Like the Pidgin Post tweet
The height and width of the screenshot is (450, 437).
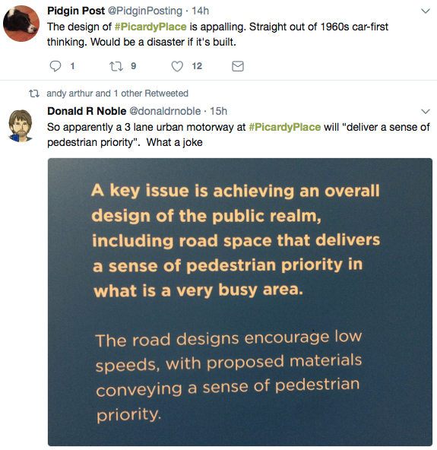[177, 66]
